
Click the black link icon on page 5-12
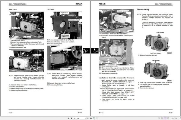point(95,51)
